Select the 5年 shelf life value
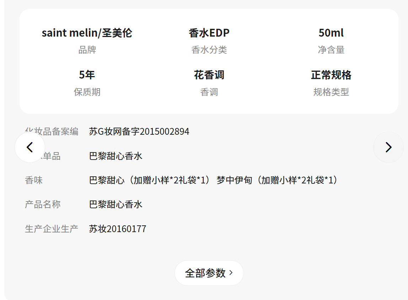Viewport: 408px width, 300px height. pyautogui.click(x=87, y=75)
